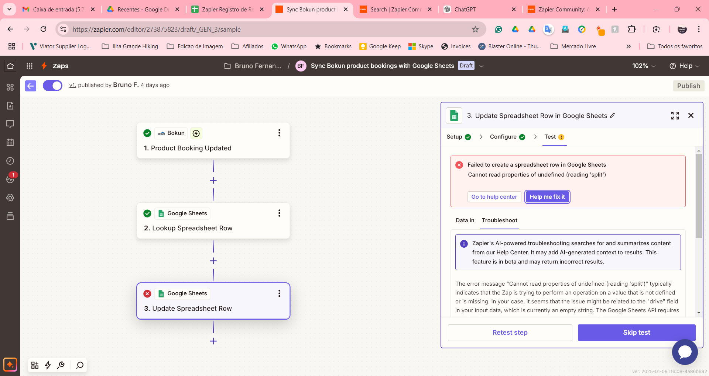Viewport: 709px width, 376px height.
Task: Select the Lookup Spreadsheet Row step
Action: click(213, 221)
